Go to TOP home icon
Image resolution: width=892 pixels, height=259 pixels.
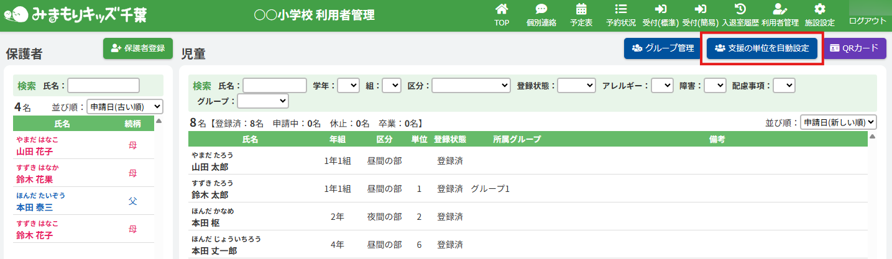pos(501,9)
